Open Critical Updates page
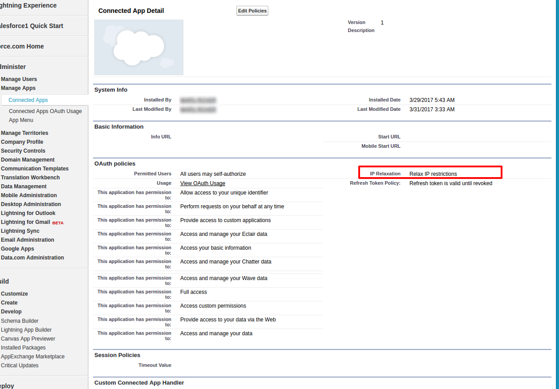Screen dimensions: 559x389 tap(20, 365)
